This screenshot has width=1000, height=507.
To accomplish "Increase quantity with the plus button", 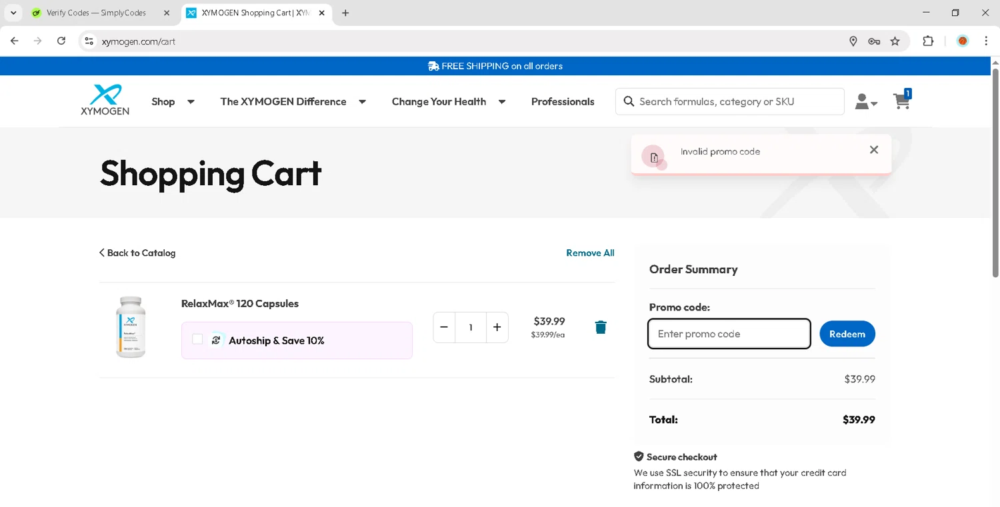I will click(497, 327).
